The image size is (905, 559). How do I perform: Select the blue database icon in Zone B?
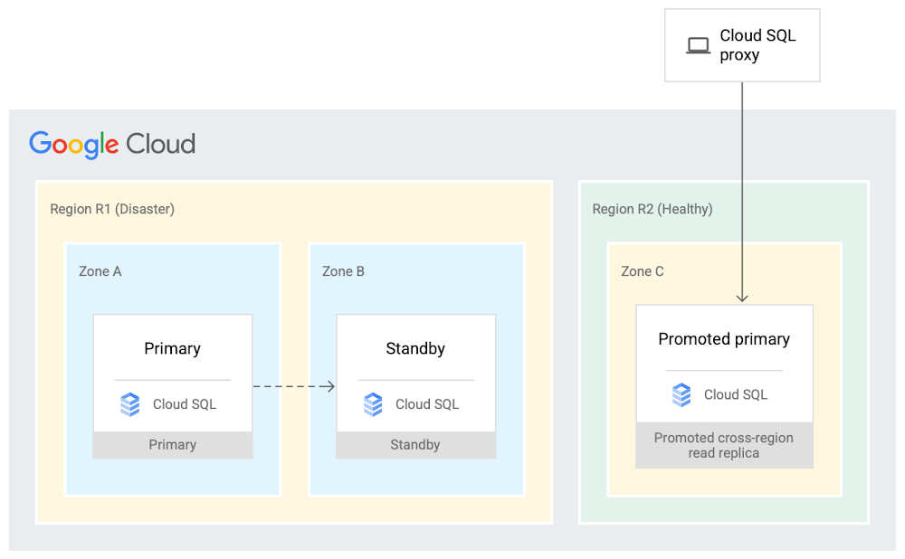(373, 404)
